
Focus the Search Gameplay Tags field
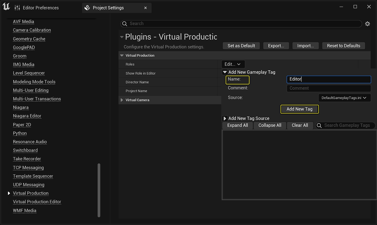point(345,126)
